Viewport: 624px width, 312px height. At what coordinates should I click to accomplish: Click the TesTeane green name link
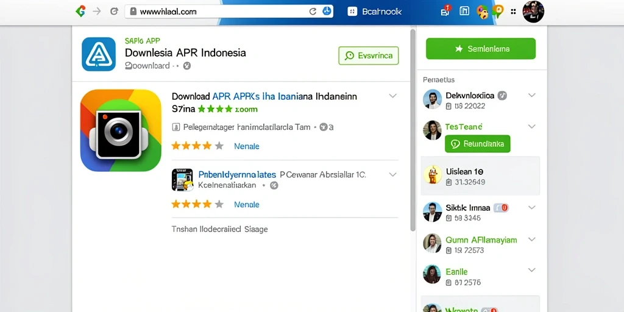[464, 127]
